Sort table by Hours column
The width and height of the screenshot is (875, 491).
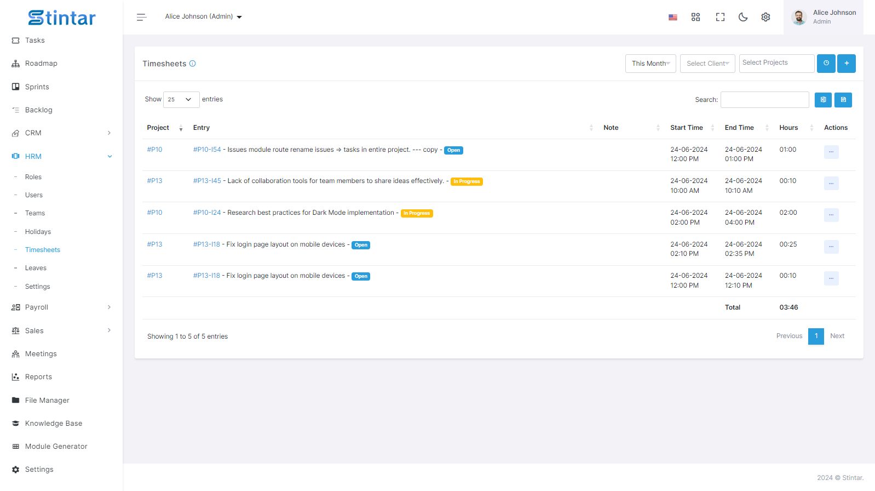coord(797,128)
